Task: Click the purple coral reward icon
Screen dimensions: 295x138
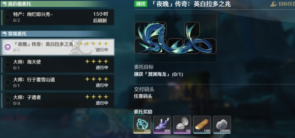Action: coord(162,124)
